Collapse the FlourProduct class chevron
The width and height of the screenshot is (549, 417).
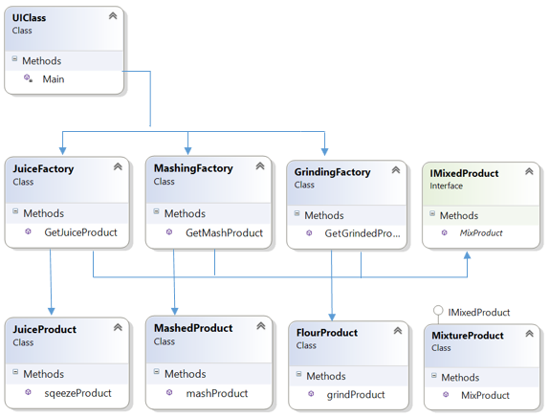[397, 331]
